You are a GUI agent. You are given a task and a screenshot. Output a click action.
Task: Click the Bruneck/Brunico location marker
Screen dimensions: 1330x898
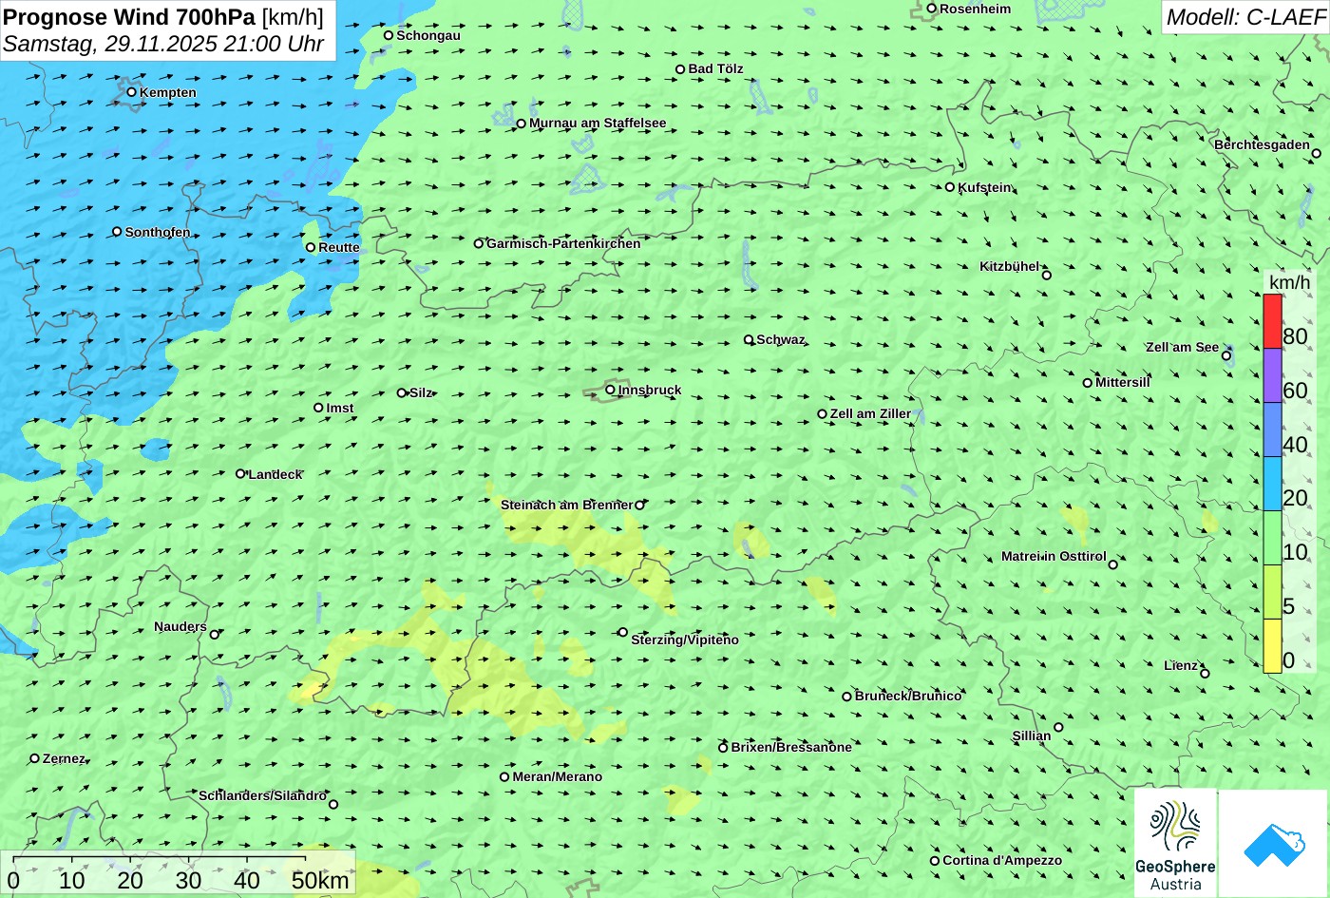[x=846, y=697]
